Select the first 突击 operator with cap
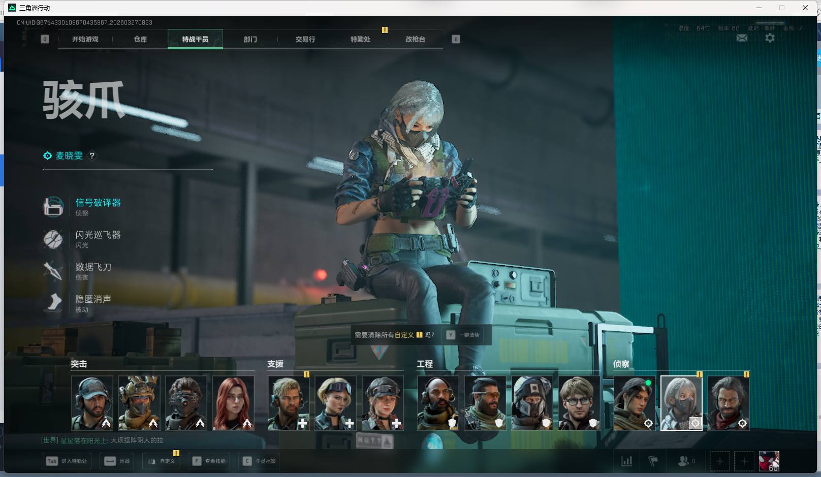 click(x=92, y=403)
